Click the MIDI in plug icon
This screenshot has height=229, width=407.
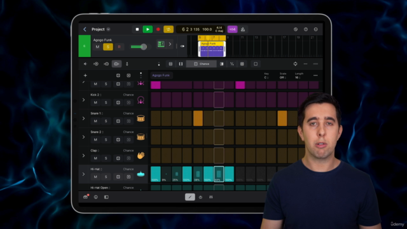coord(127,64)
